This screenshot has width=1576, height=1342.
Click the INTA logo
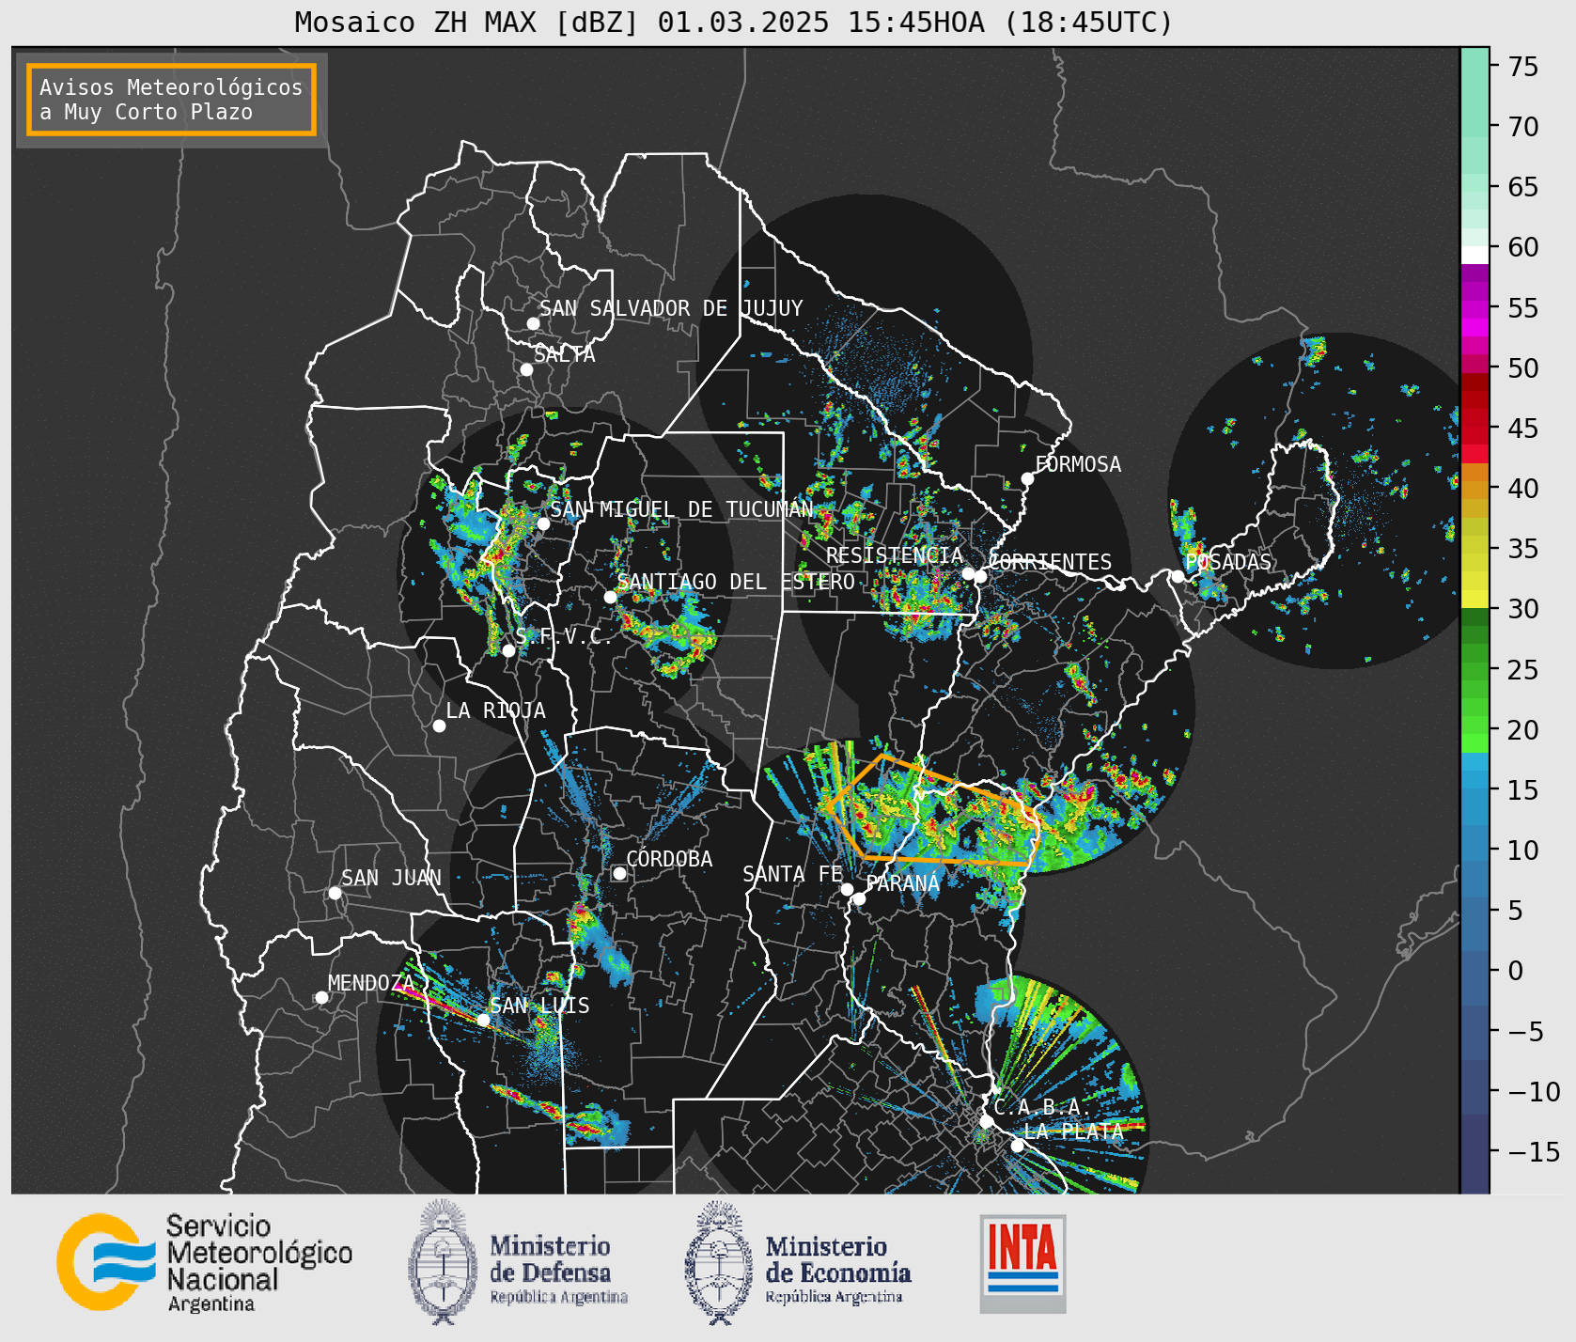[x=1022, y=1264]
